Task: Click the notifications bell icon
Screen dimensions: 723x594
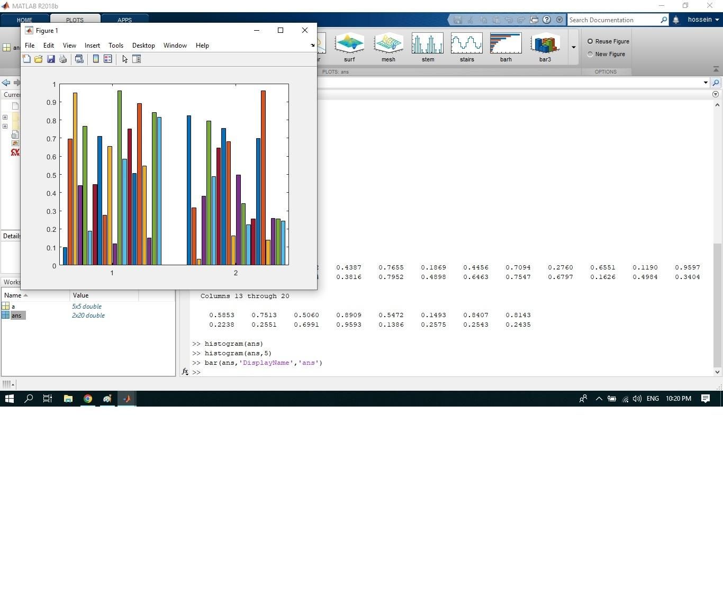Action: click(x=676, y=20)
